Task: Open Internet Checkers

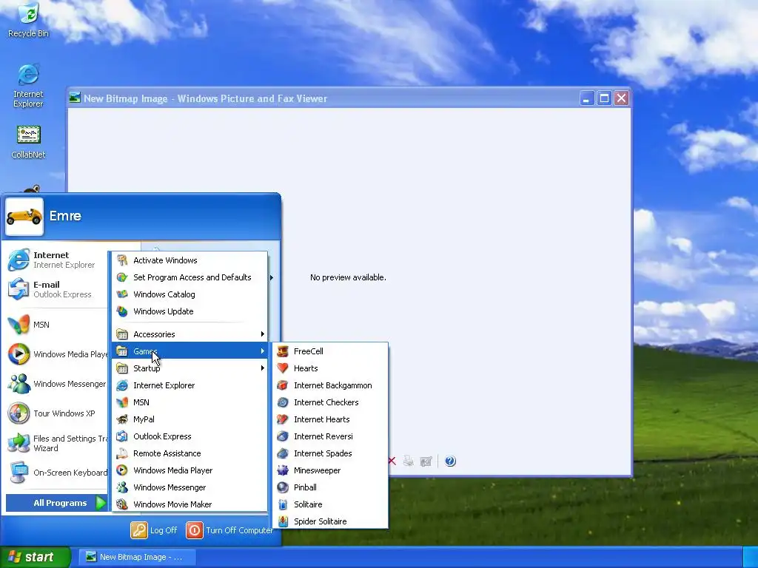Action: tap(330, 402)
